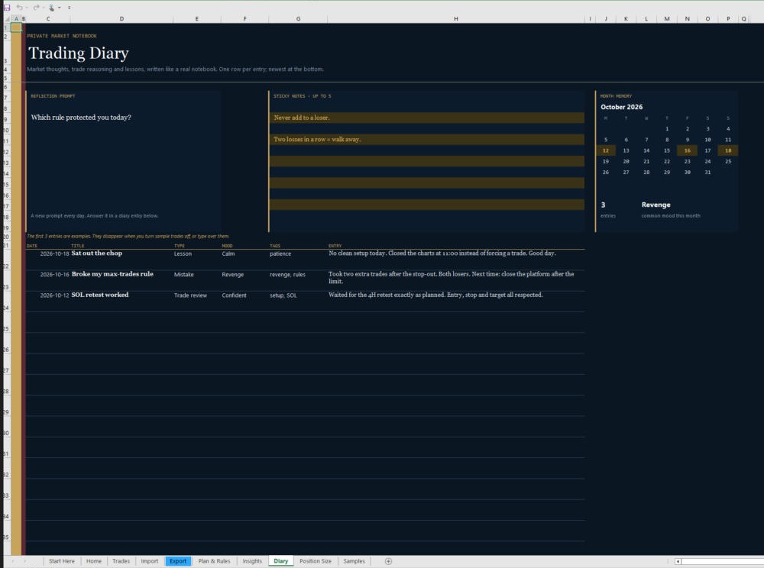Click the Undo arrow icon
The height and width of the screenshot is (568, 764).
coord(19,8)
